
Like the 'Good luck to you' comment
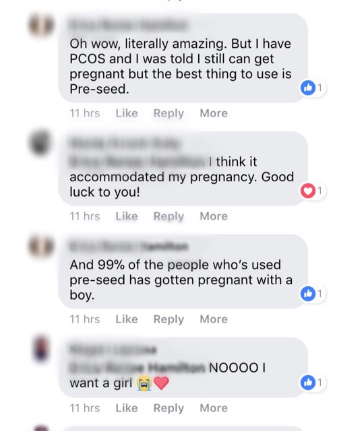point(127,216)
